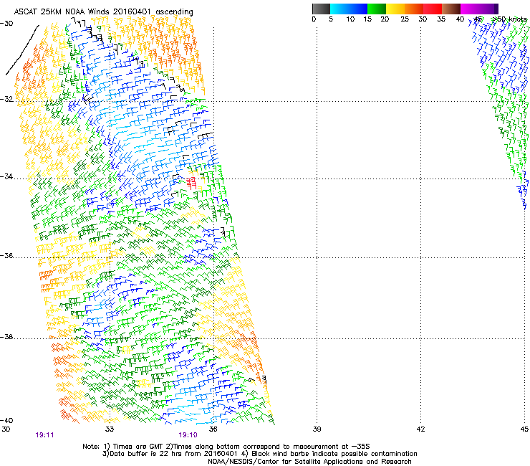Click the 'NOAA/NESDIS/Center for Satellite Applications and Research' credit
This screenshot has height=466, width=530.
pos(309,462)
